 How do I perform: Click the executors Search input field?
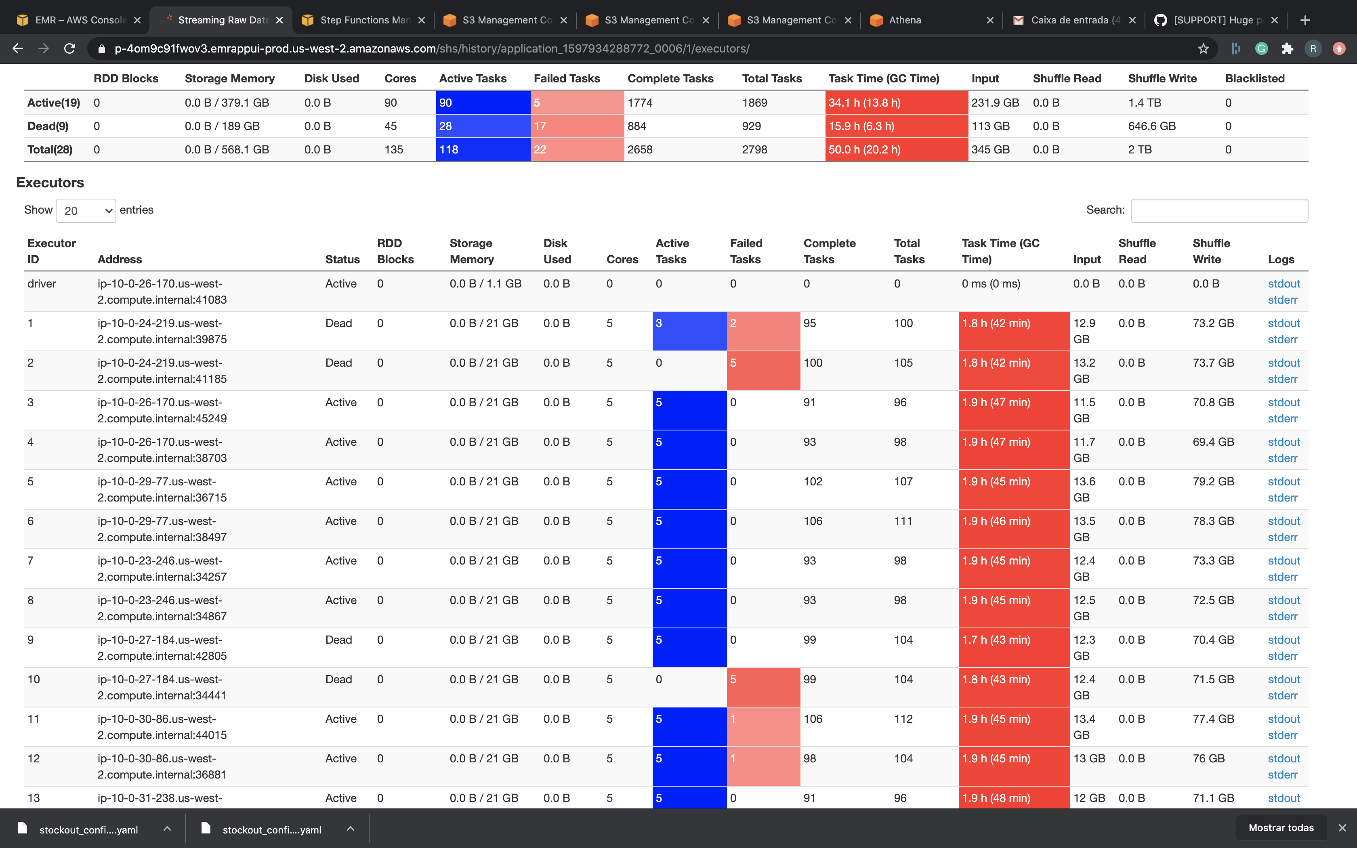pyautogui.click(x=1219, y=210)
